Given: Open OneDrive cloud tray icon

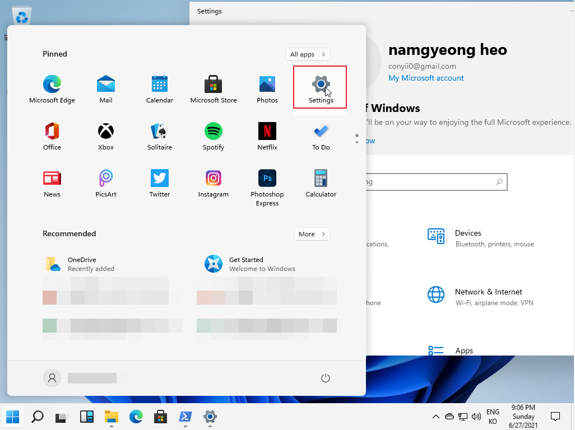Looking at the screenshot, I should pos(449,417).
